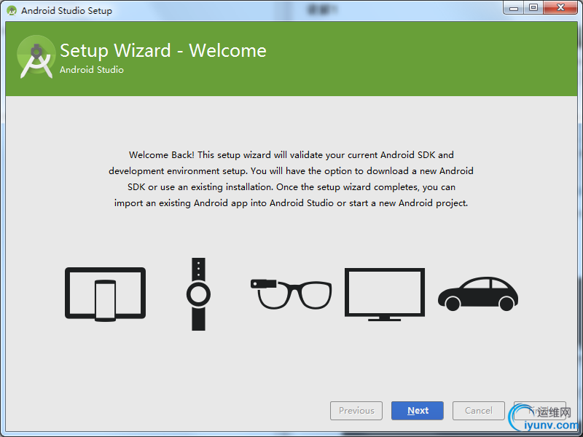Maximize the Android Studio Setup window
The width and height of the screenshot is (583, 437).
pyautogui.click(x=533, y=8)
